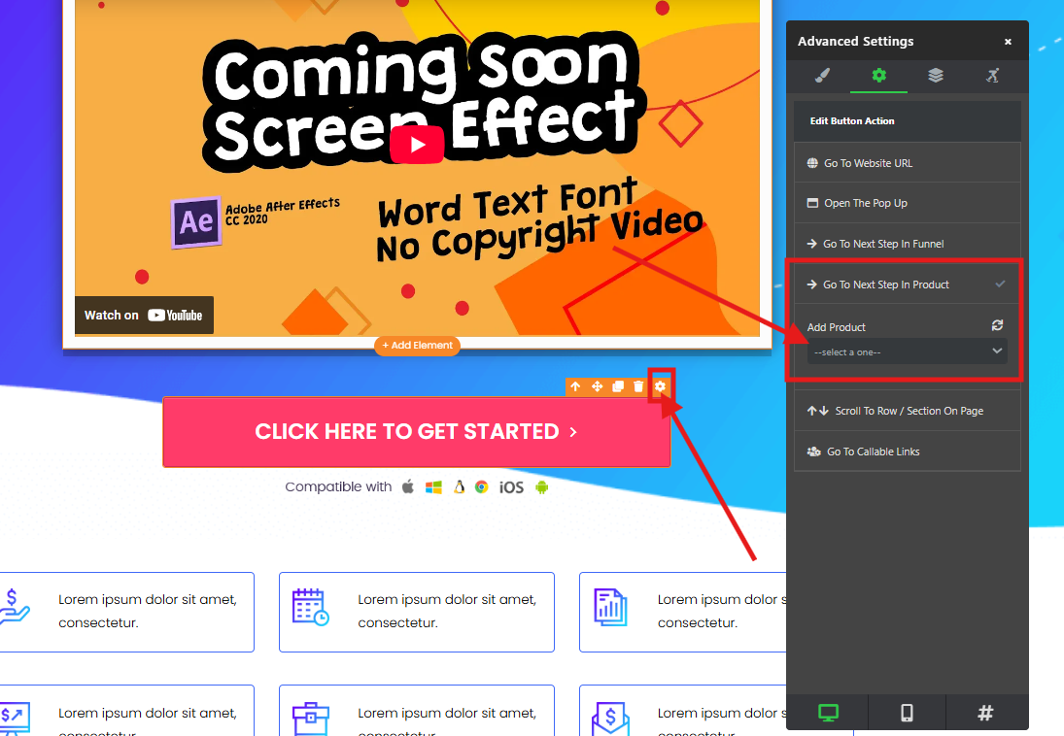Click the checkmark beside Next Step In Product
The width and height of the screenshot is (1064, 736).
click(1000, 284)
